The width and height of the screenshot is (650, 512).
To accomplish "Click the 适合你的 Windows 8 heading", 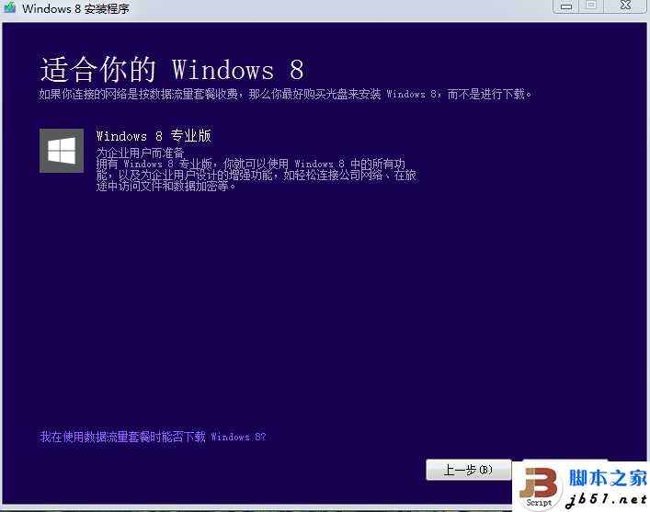I will pyautogui.click(x=172, y=69).
